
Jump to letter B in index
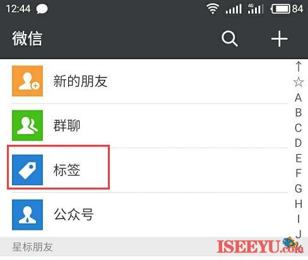[299, 113]
